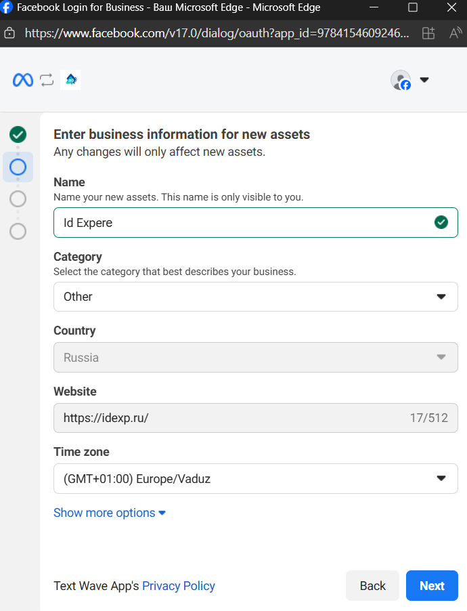Select the third step circle
Screen dimensions: 467x611
click(x=18, y=198)
